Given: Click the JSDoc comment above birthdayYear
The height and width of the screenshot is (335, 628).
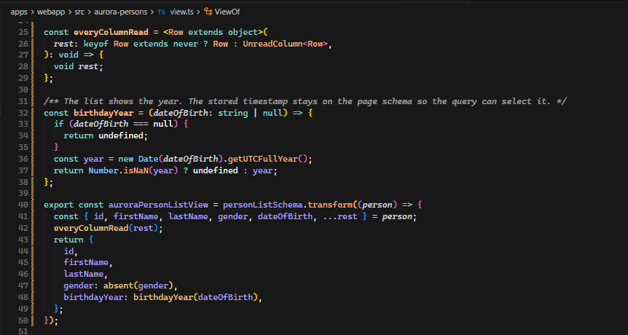Looking at the screenshot, I should (x=305, y=101).
